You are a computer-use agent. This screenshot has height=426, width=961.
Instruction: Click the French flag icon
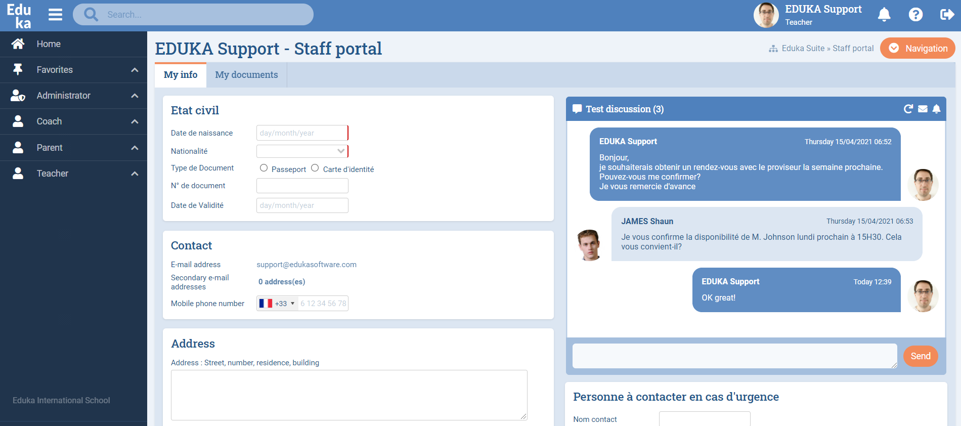(266, 303)
